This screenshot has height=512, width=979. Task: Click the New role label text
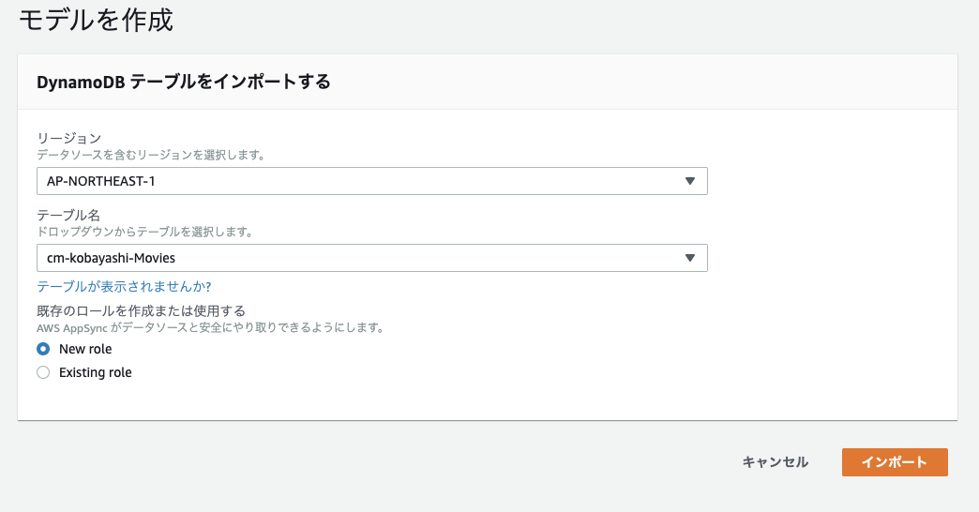[x=85, y=349]
